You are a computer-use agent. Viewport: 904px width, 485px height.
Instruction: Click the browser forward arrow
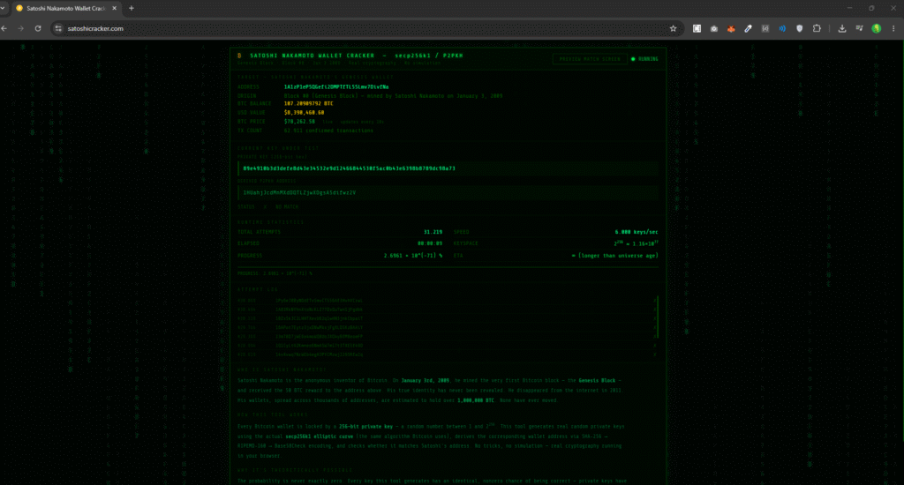coord(21,28)
